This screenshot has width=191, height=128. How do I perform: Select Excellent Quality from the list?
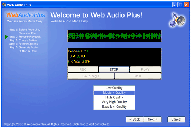pyautogui.click(x=114, y=107)
